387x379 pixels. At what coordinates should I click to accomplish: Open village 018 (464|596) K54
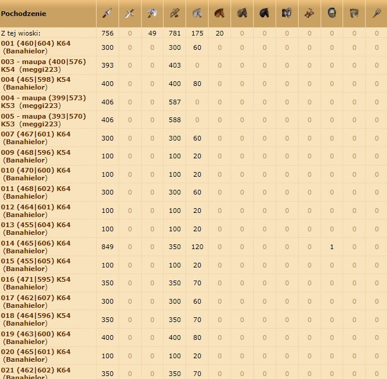coord(36,316)
